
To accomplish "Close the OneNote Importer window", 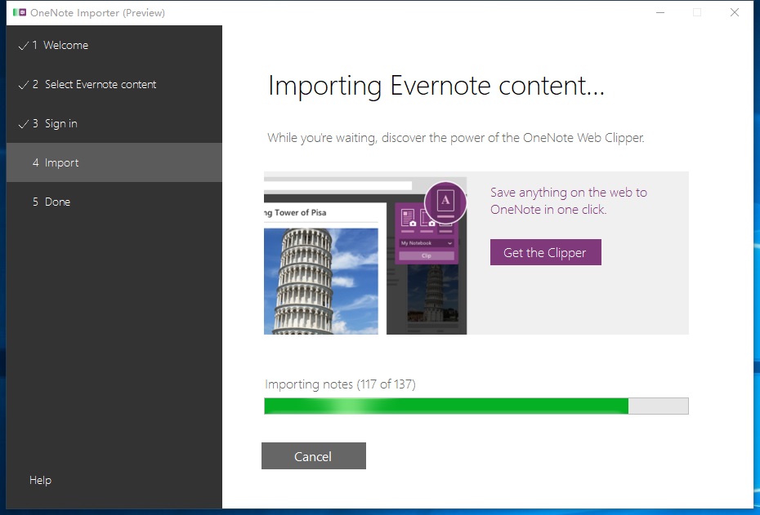I will coord(735,12).
